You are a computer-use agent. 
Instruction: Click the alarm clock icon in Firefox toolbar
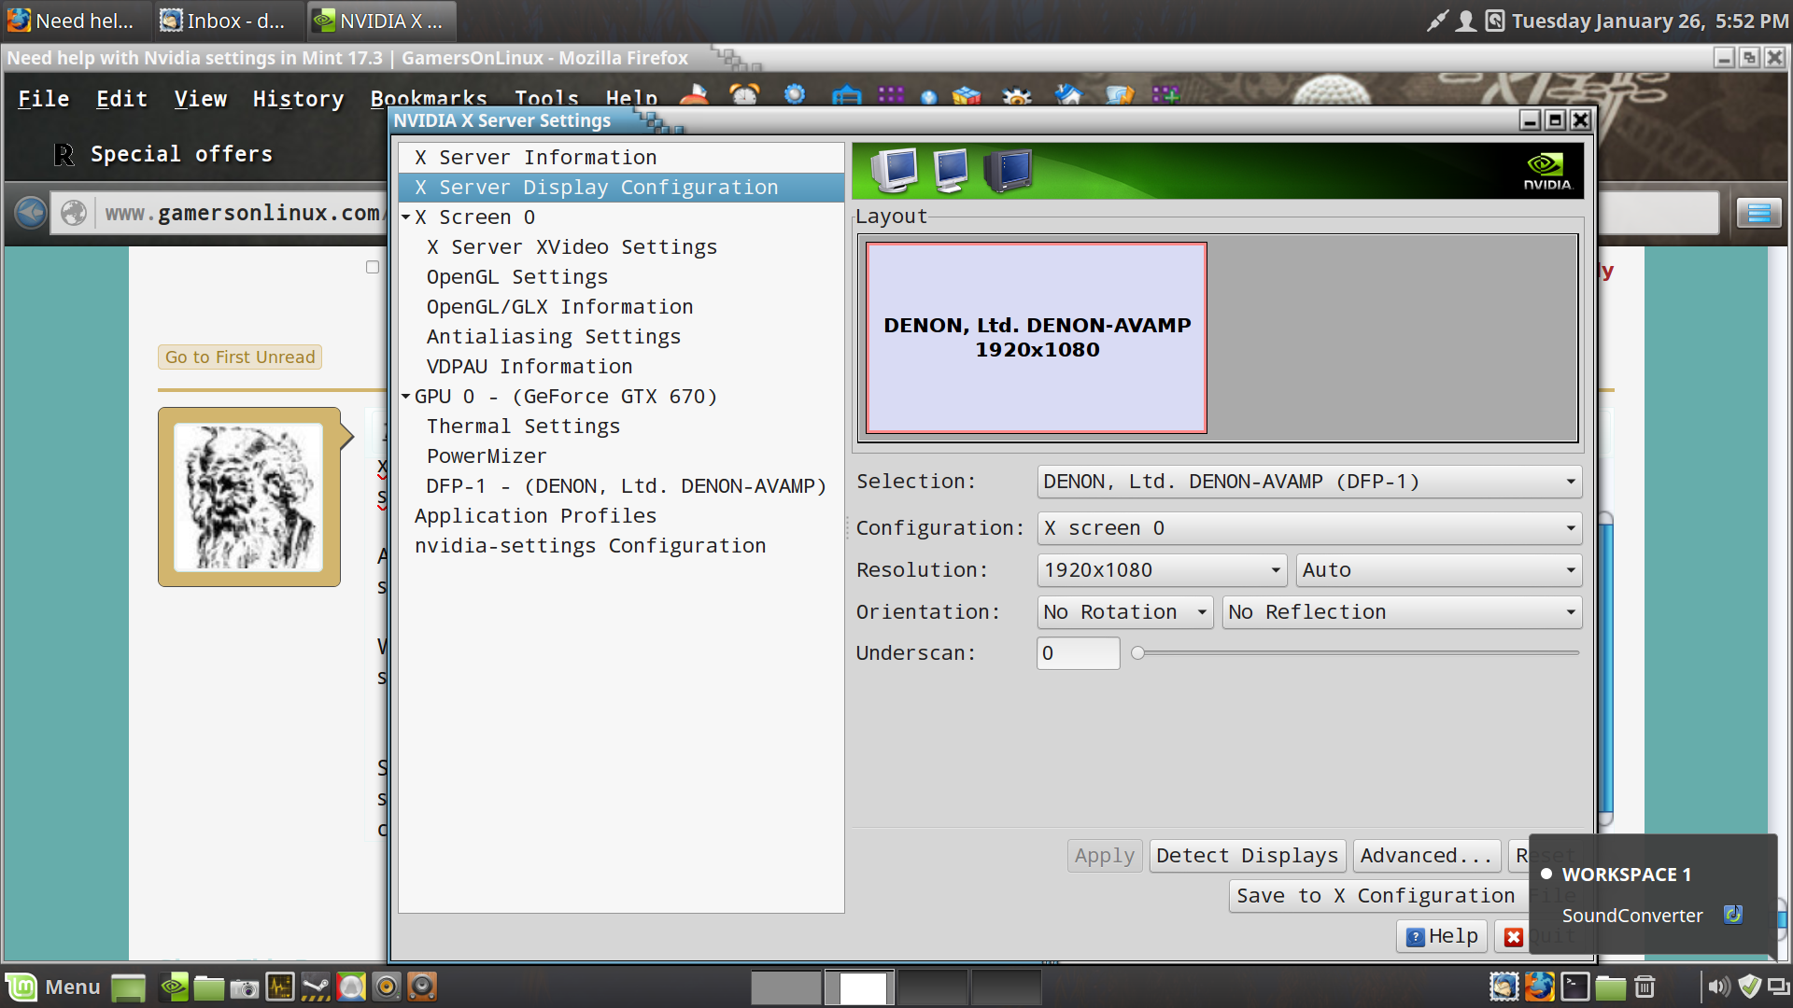coord(744,94)
